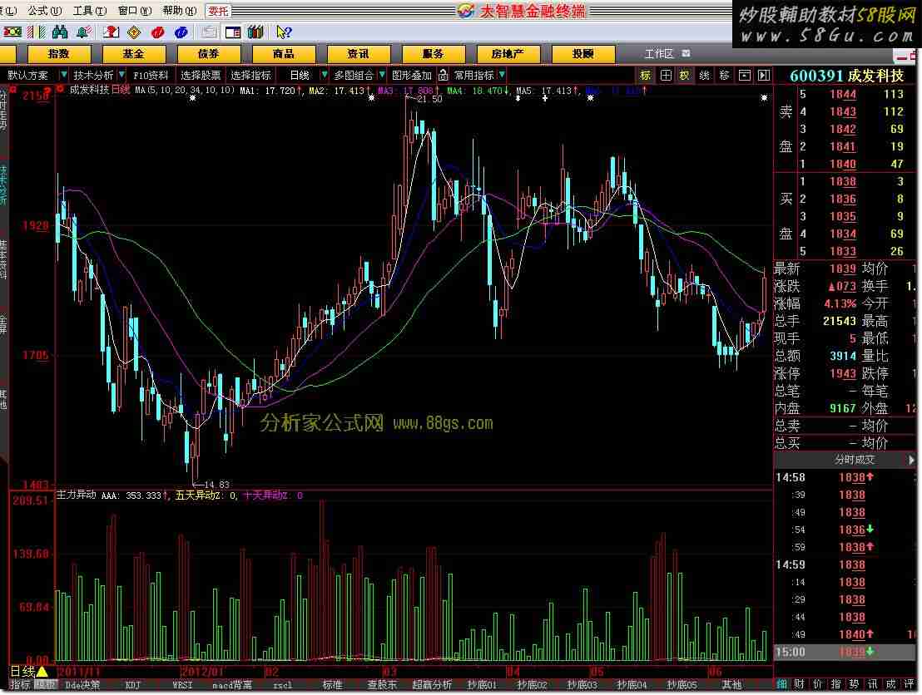Click the 投顾 yellow button
The width and height of the screenshot is (922, 695).
(582, 54)
